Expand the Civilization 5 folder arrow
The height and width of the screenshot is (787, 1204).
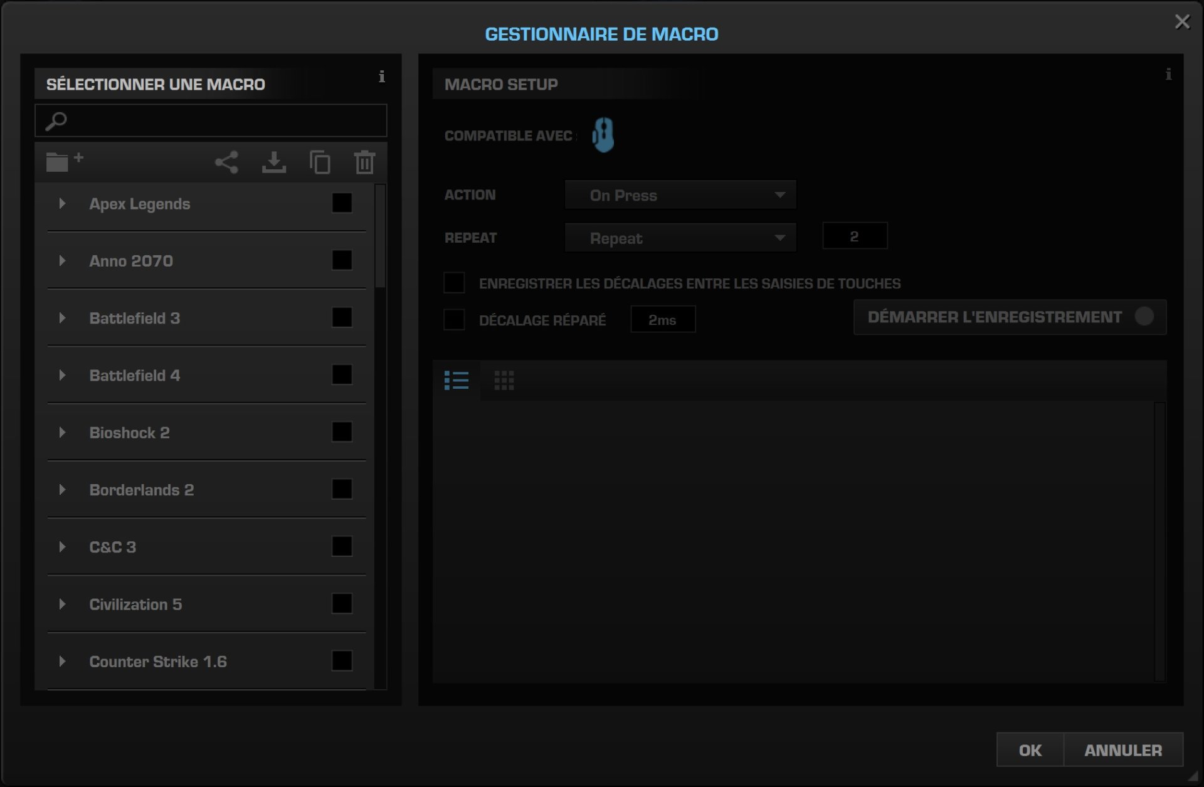(x=62, y=604)
